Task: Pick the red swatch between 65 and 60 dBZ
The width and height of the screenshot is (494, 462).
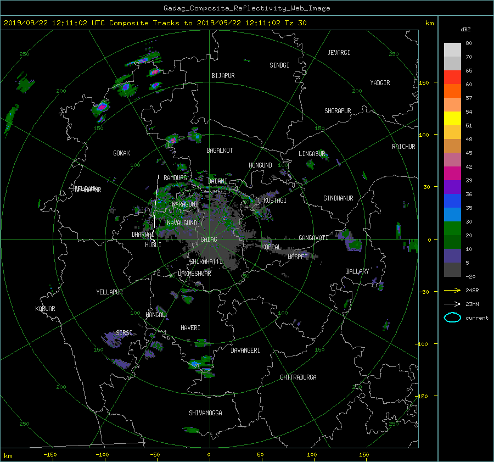Action: coord(452,77)
